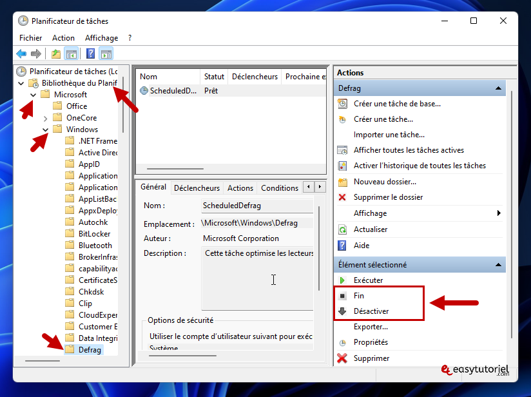Image resolution: width=531 pixels, height=397 pixels.
Task: Click the red X Supprimer task icon
Action: pyautogui.click(x=342, y=358)
